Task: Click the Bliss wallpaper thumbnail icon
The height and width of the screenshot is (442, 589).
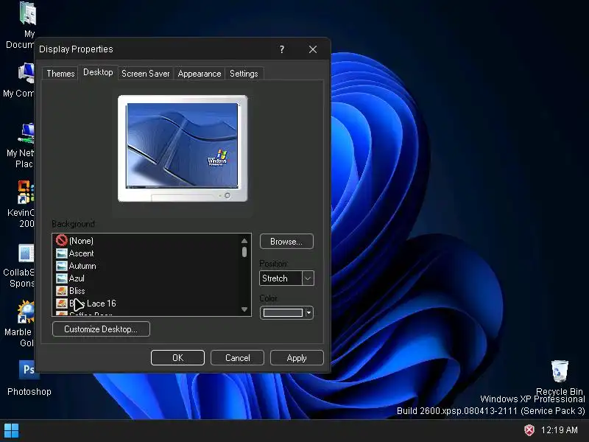Action: pyautogui.click(x=62, y=291)
